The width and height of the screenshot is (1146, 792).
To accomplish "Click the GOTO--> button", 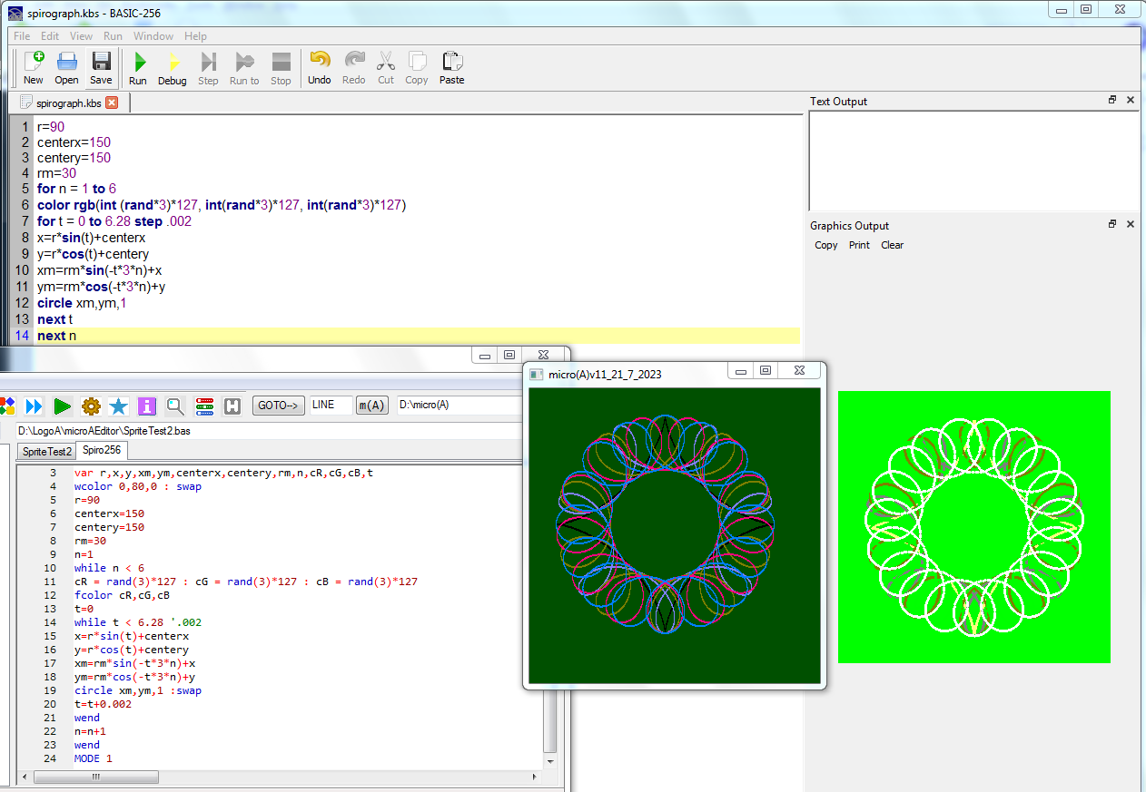I will click(x=278, y=406).
